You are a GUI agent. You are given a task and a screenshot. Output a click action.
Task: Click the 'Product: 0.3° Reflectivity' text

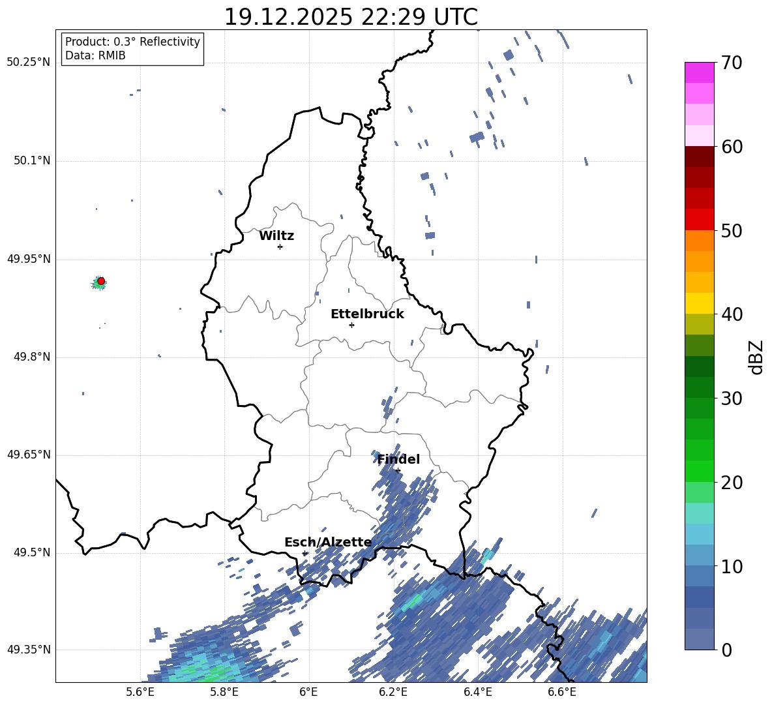[x=132, y=42]
